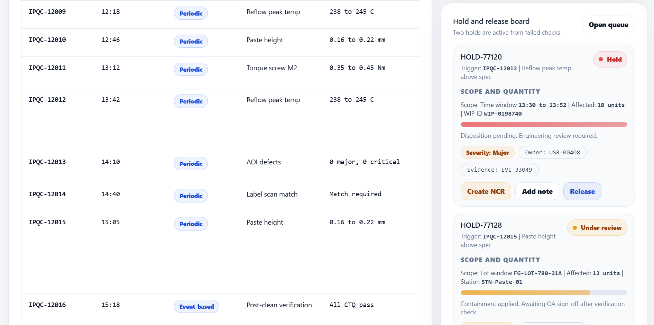Viewport: 654px width, 325px height.
Task: Open trigger IPQC-12012 in HOLD-77120 card
Action: click(500, 69)
